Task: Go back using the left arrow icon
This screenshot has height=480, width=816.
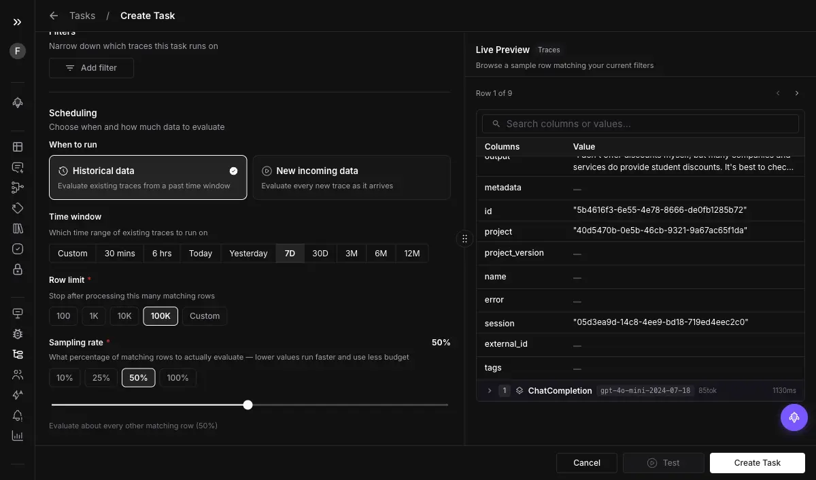Action: pos(54,16)
